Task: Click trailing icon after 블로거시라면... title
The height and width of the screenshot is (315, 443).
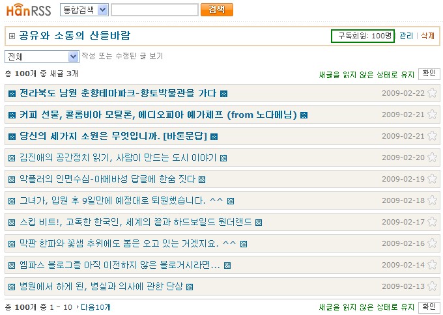Action: pos(227,266)
